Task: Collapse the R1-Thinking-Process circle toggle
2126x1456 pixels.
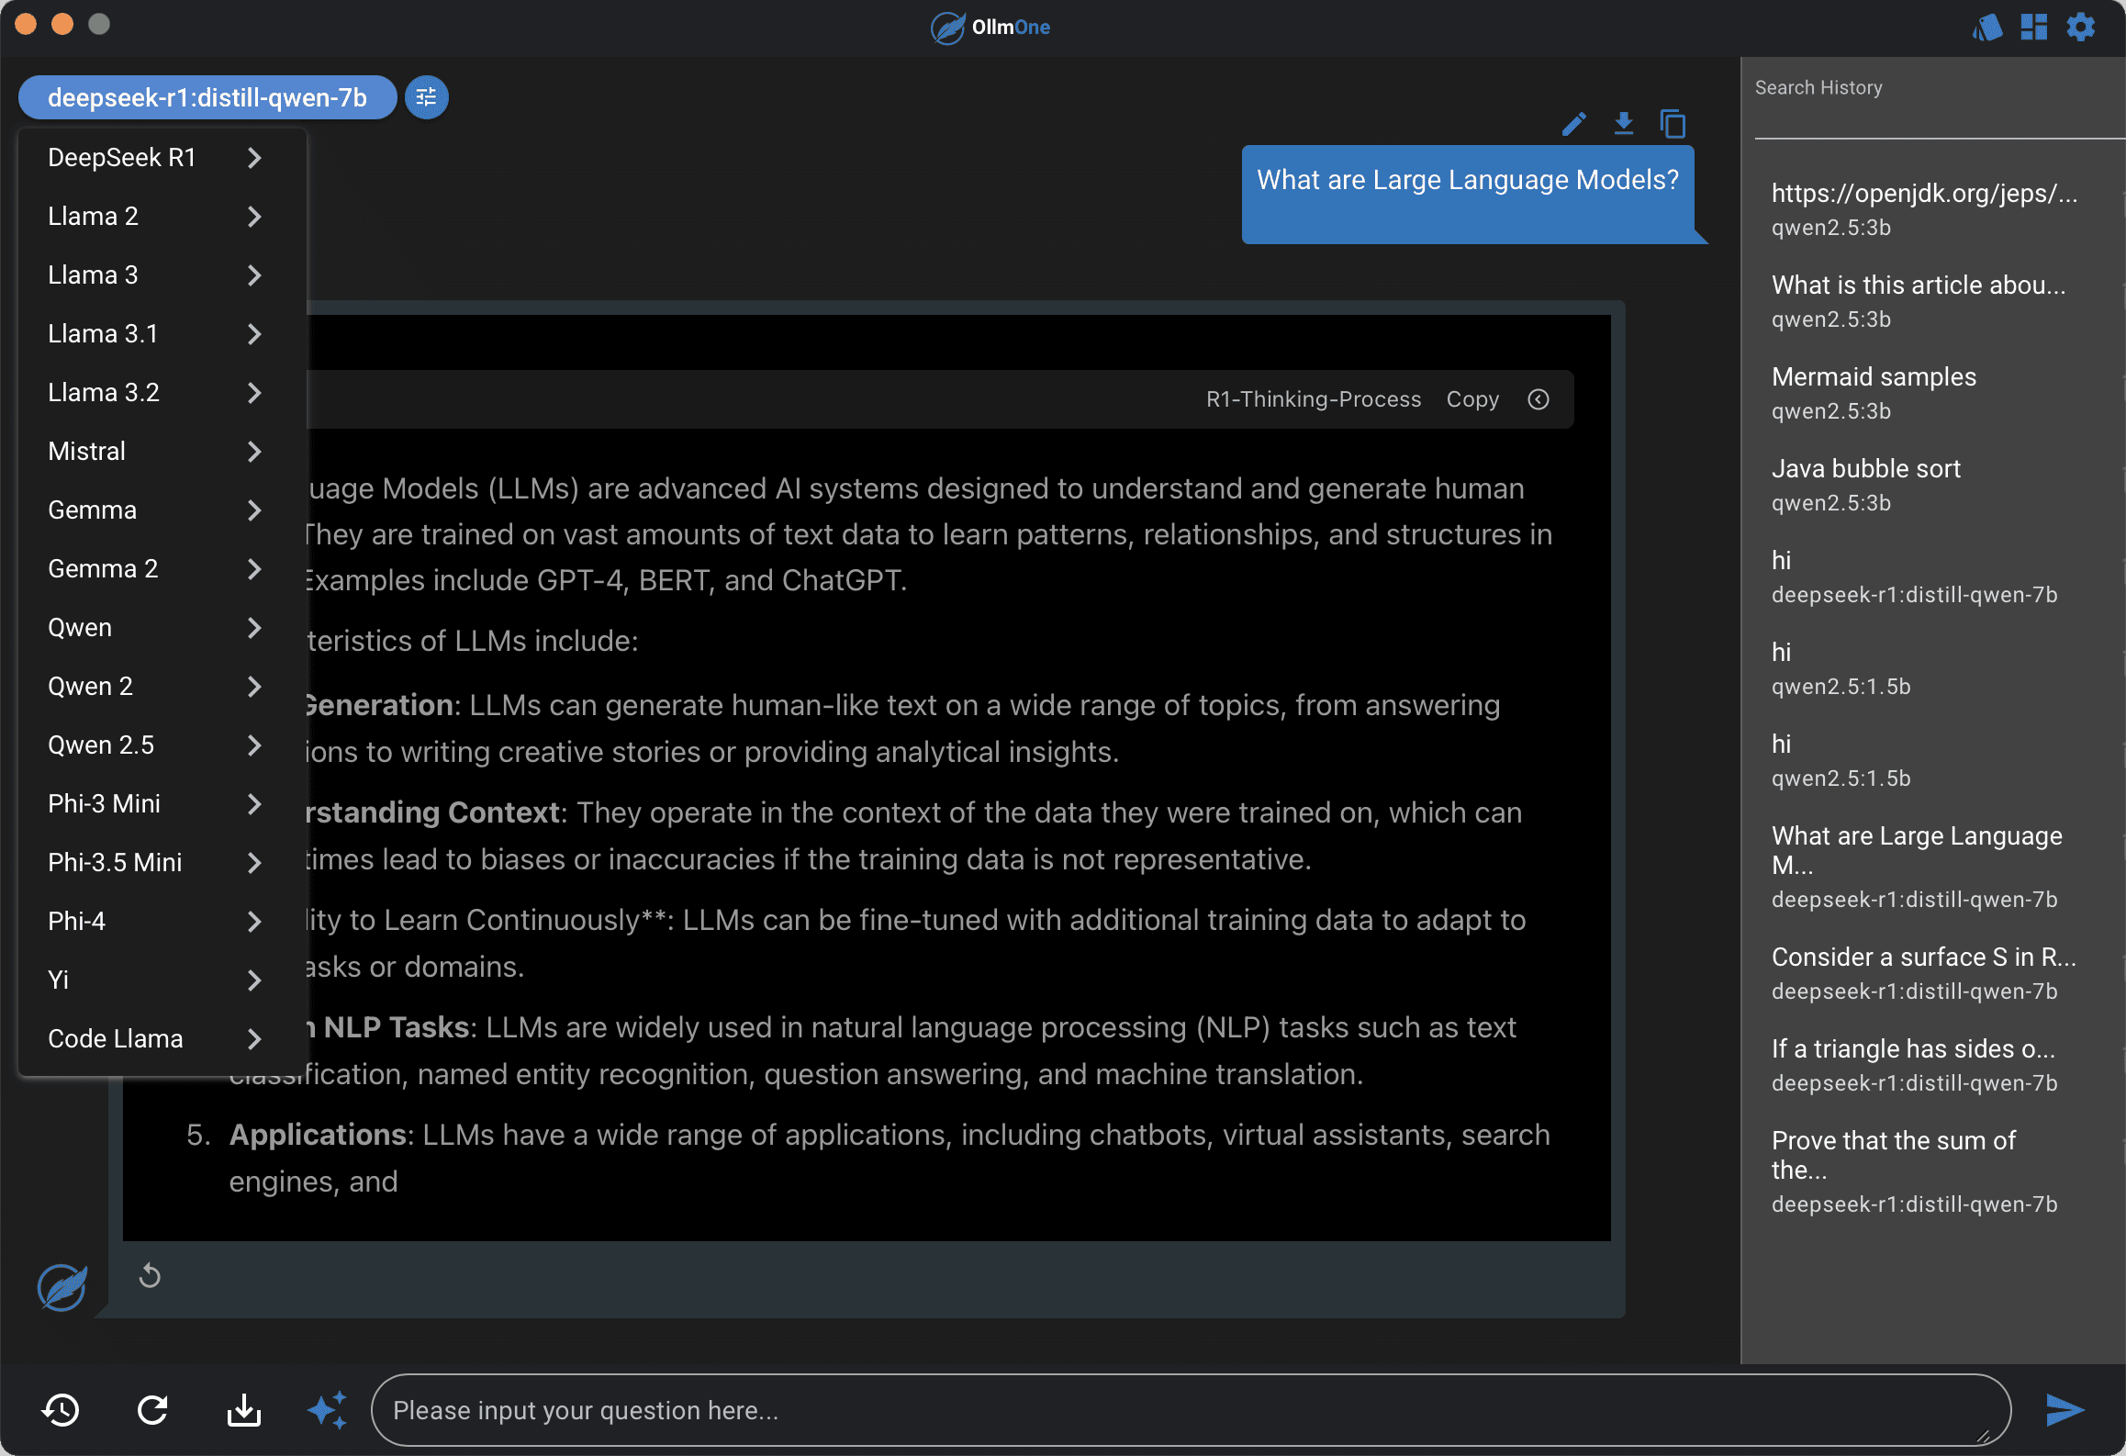Action: tap(1539, 399)
